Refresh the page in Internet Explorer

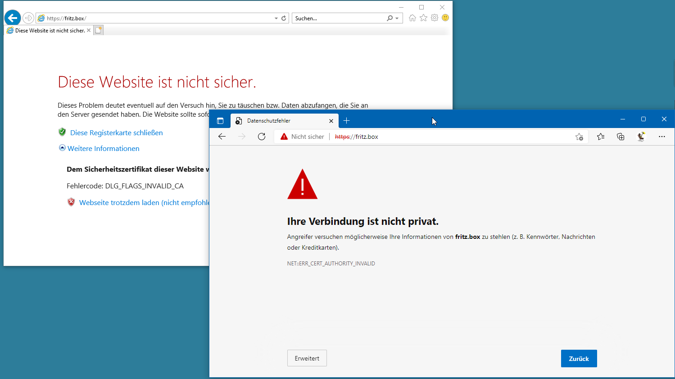pyautogui.click(x=284, y=18)
